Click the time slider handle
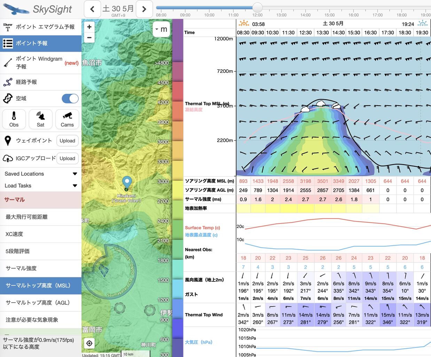The width and height of the screenshot is (431, 357). point(257,7)
